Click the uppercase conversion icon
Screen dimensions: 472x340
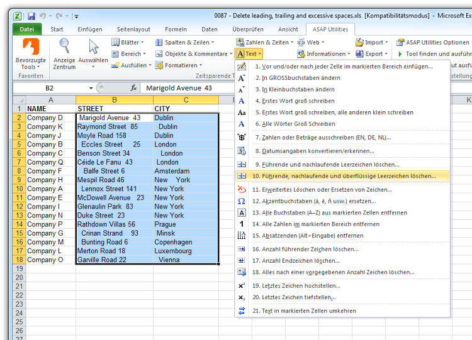point(242,78)
